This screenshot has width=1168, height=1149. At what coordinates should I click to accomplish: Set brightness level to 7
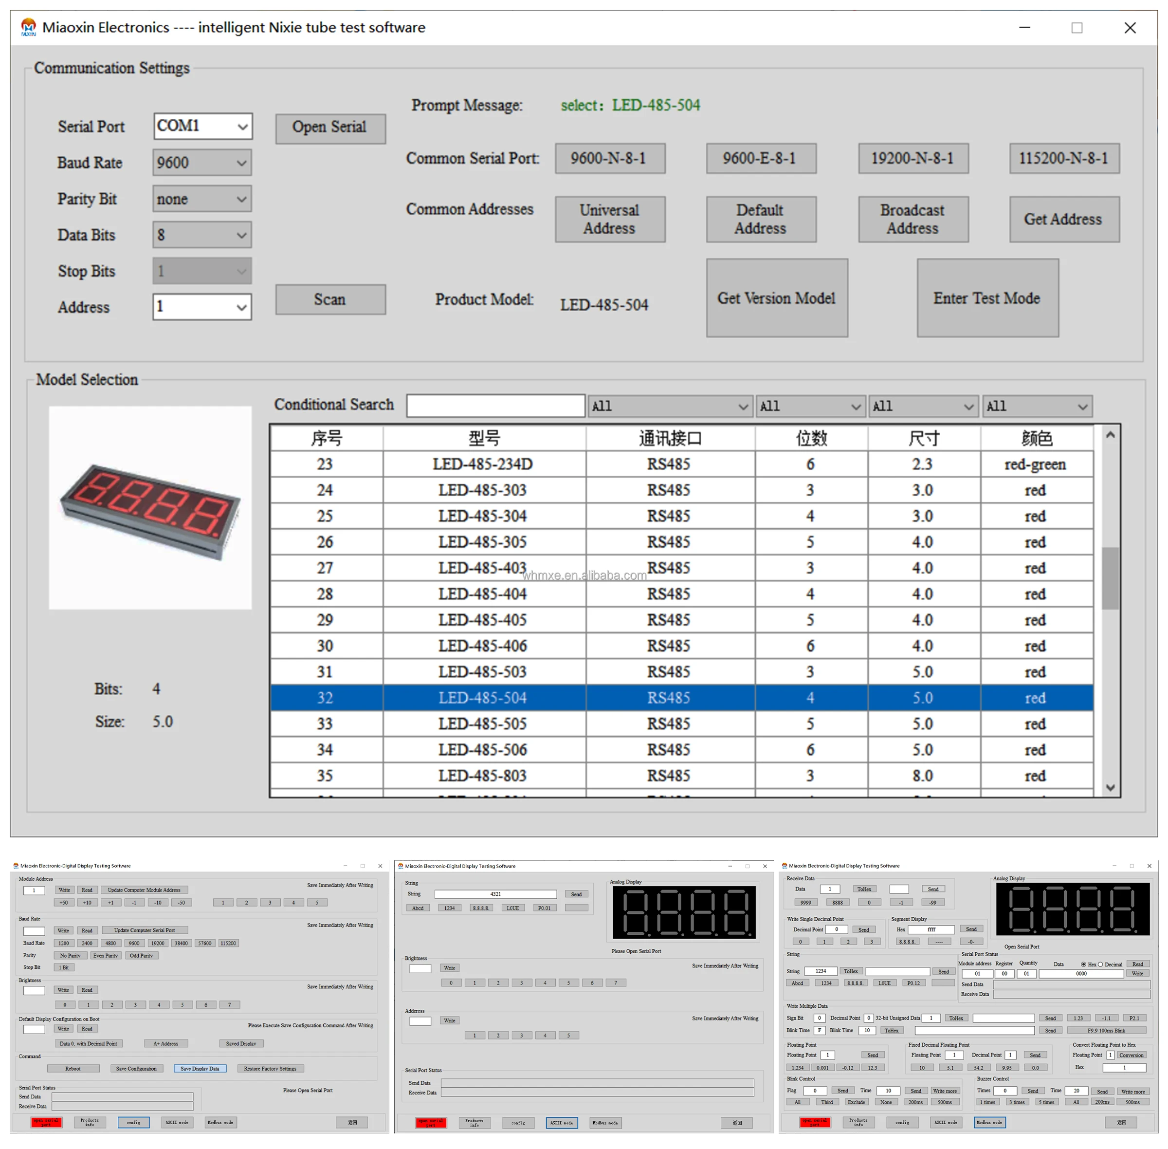coord(230,1004)
